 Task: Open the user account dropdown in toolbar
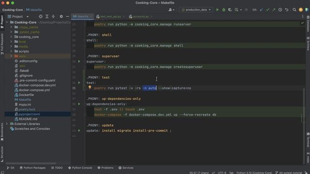pos(171,10)
